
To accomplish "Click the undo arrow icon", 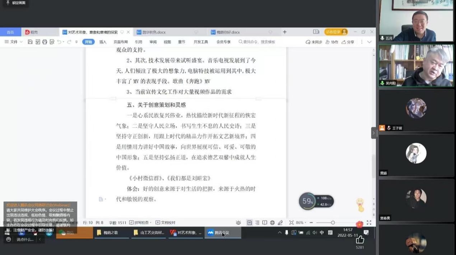I will click(x=59, y=42).
